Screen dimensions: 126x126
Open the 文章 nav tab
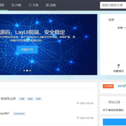(x=34, y=5)
